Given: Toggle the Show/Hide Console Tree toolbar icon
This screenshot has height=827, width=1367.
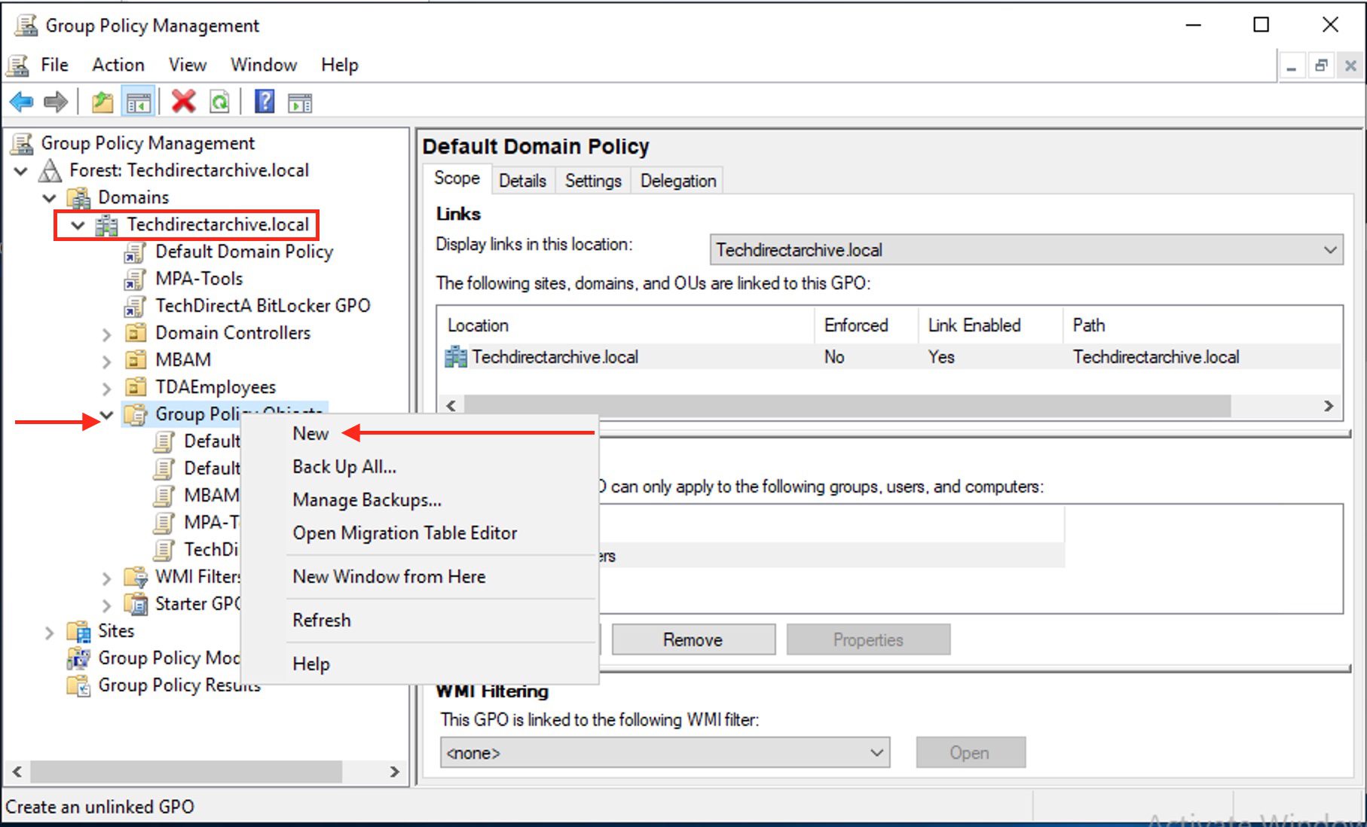Looking at the screenshot, I should (139, 102).
